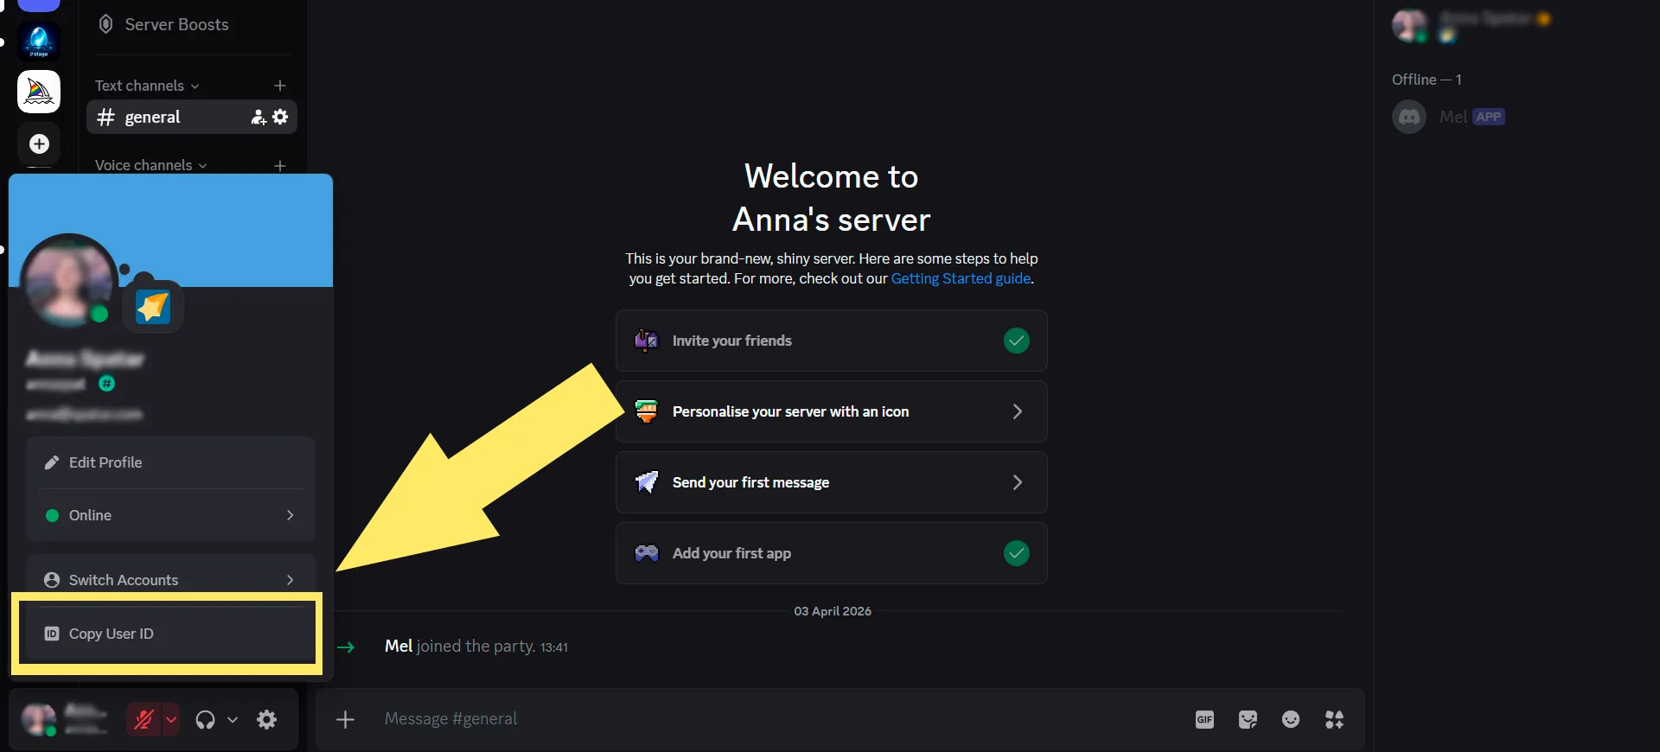Open the apps launcher icon
This screenshot has width=1660, height=752.
click(1334, 719)
